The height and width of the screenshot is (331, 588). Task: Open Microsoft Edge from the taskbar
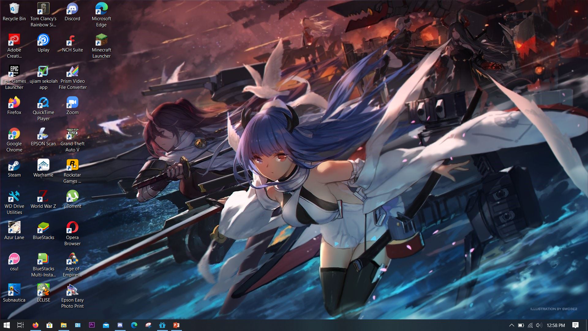coord(134,325)
